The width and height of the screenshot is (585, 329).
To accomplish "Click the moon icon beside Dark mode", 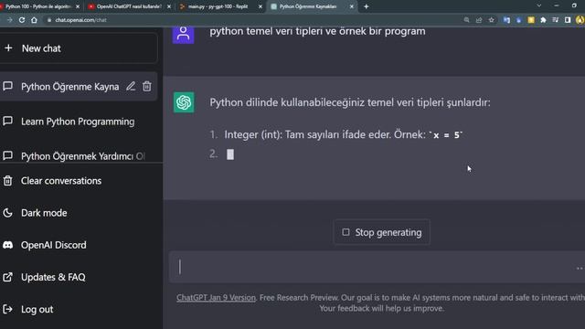I will [x=8, y=213].
